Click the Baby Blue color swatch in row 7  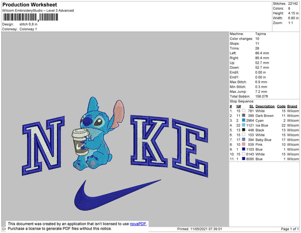click(244, 140)
